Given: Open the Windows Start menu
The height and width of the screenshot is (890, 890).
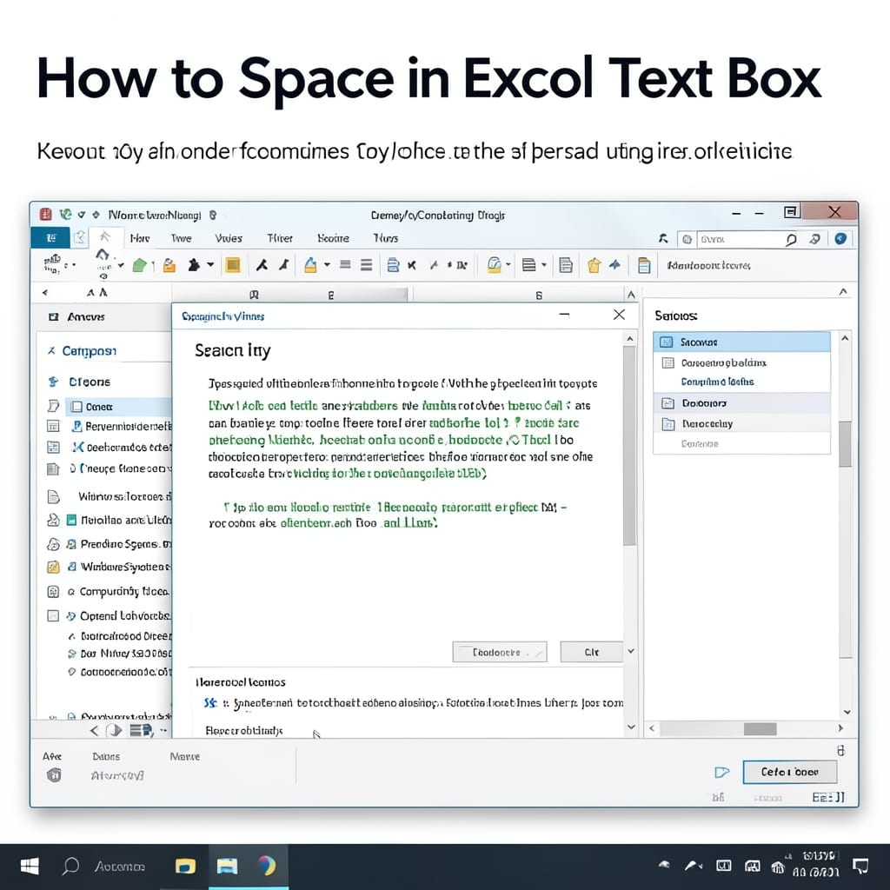Looking at the screenshot, I should click(x=30, y=867).
